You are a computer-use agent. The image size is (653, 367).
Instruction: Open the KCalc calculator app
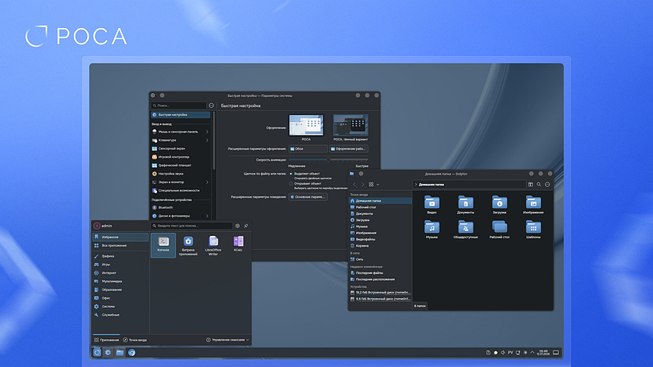point(238,242)
